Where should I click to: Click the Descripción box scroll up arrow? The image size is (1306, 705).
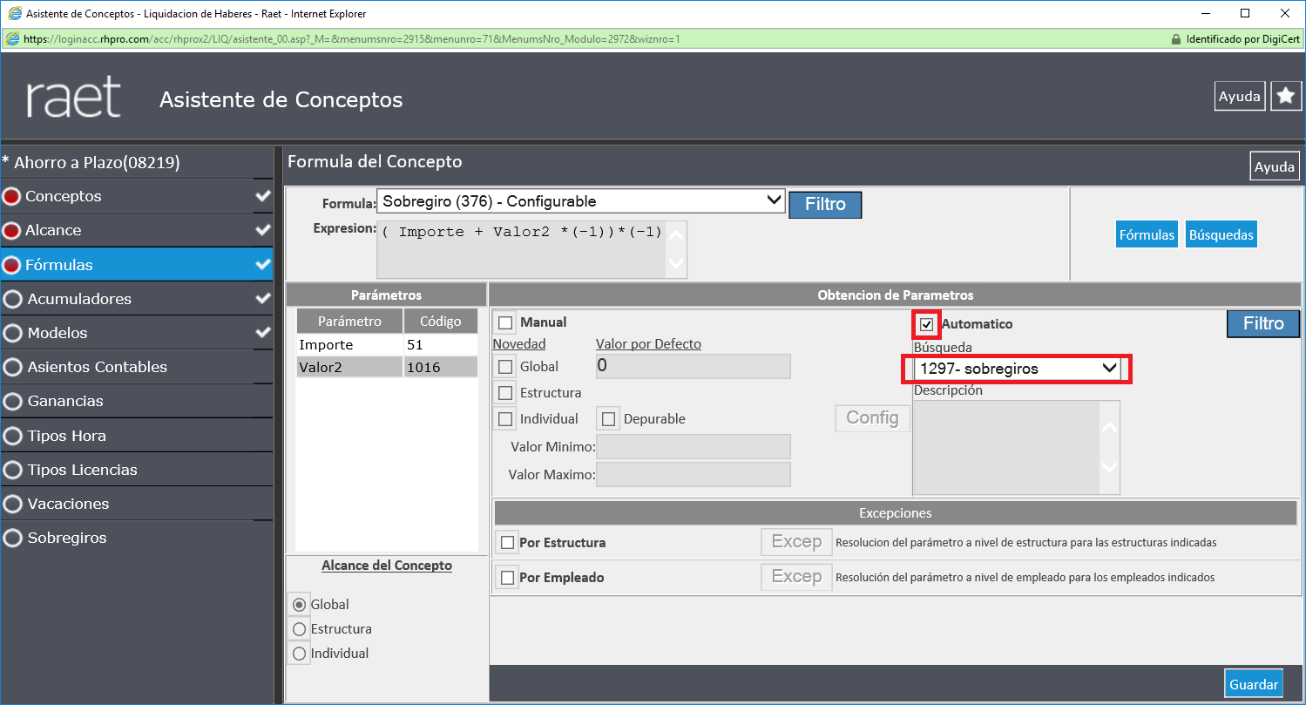pyautogui.click(x=1109, y=428)
